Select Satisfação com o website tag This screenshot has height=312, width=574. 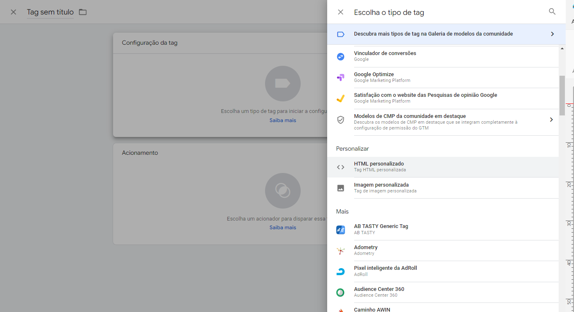[x=443, y=98]
